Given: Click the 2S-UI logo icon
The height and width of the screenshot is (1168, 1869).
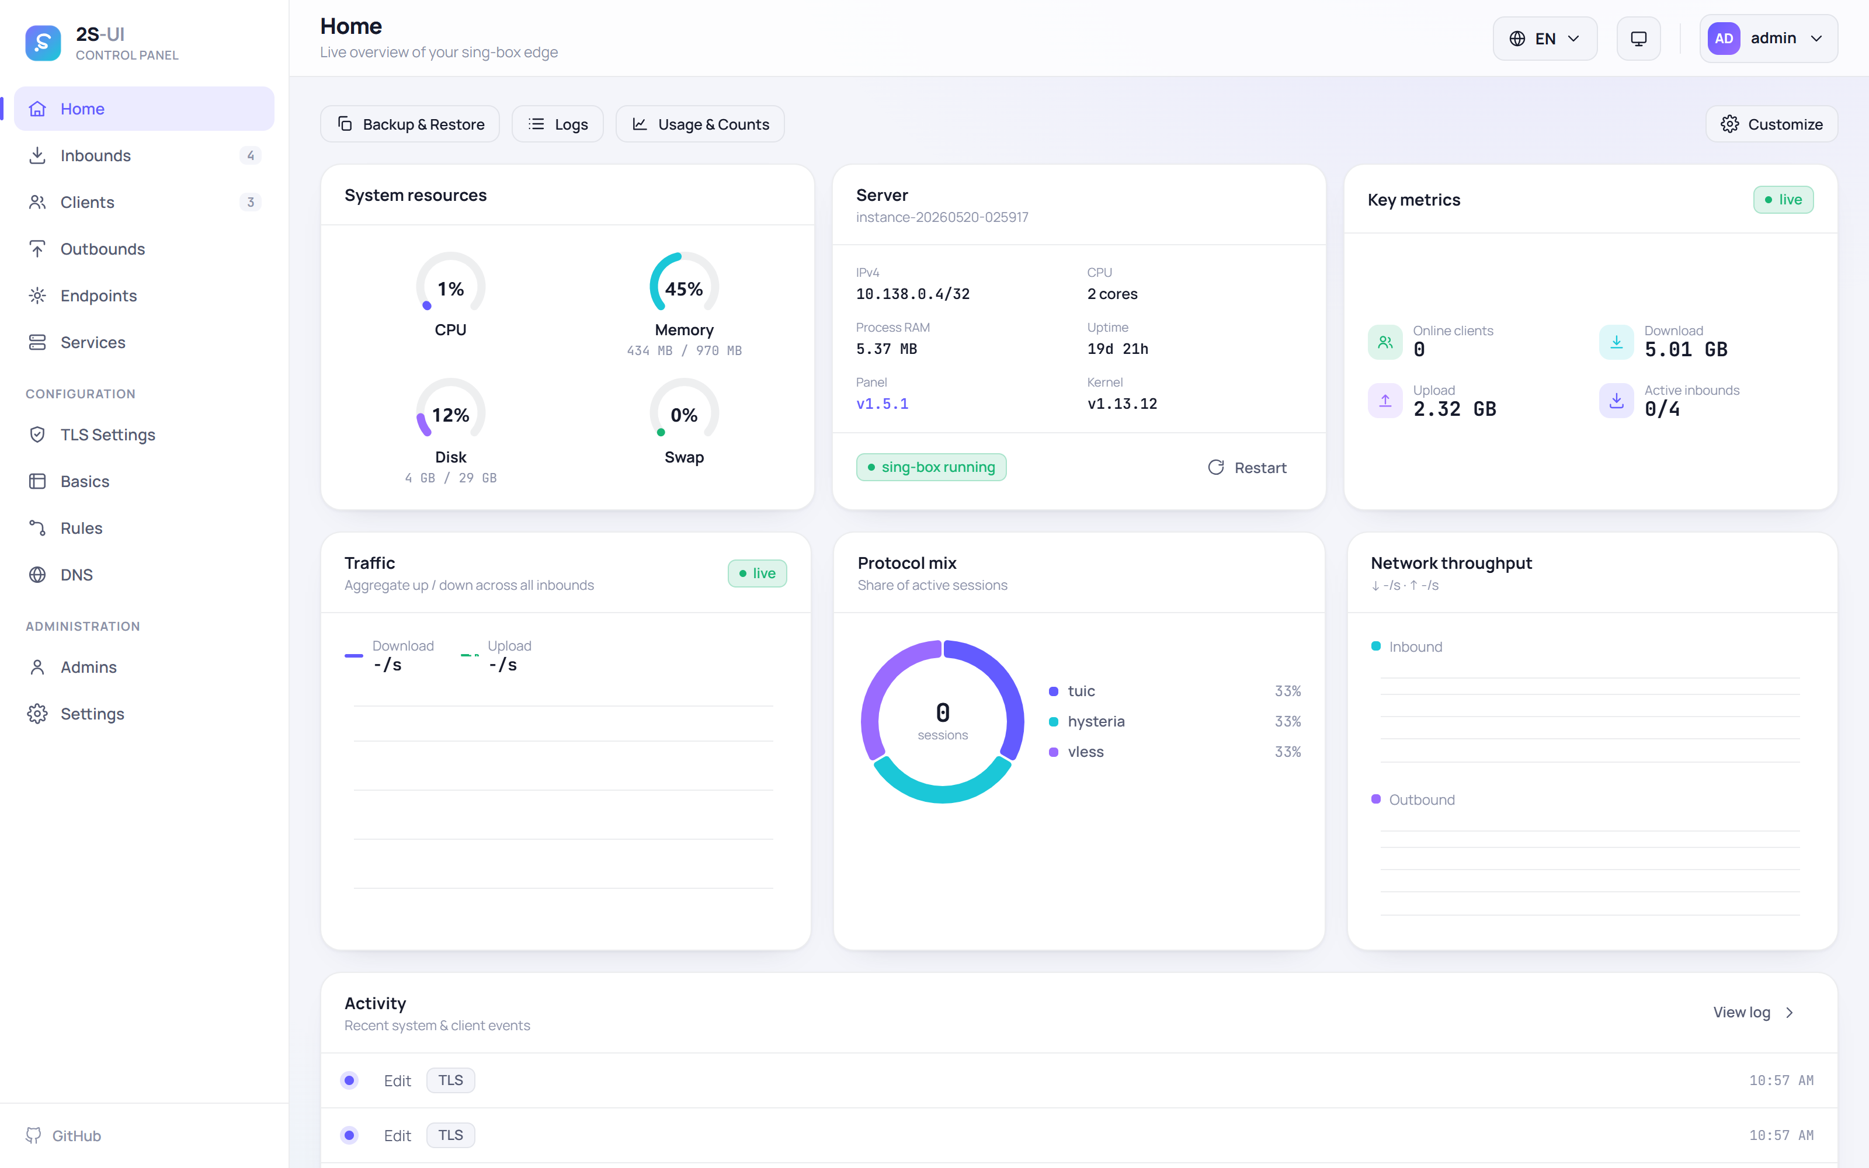Looking at the screenshot, I should 43,43.
